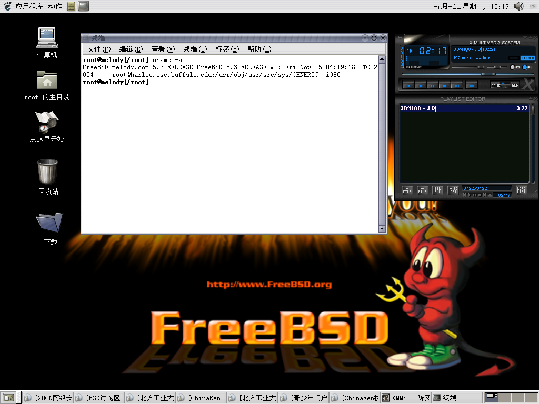This screenshot has width=539, height=404.
Task: Click the VIZ DISPLAY visualizer area in XMMS
Action: tap(426, 62)
